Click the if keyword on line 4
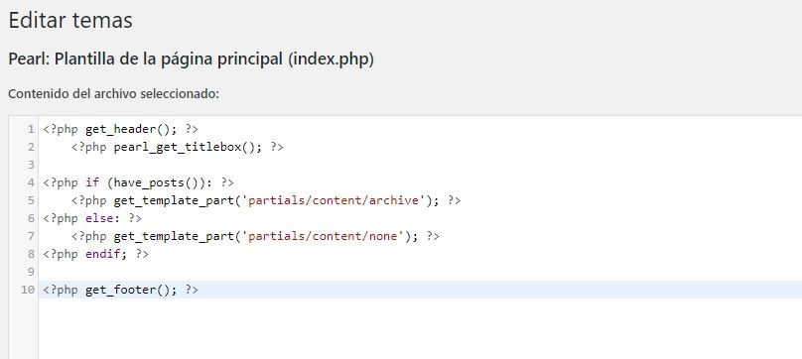 [x=92, y=182]
